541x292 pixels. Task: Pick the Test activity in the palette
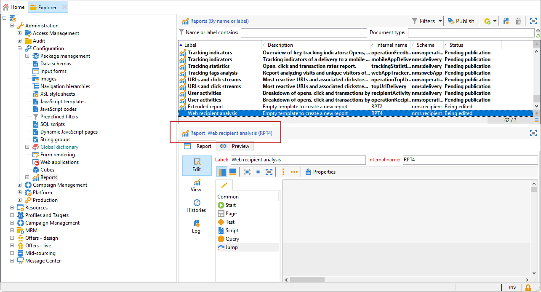pyautogui.click(x=226, y=222)
